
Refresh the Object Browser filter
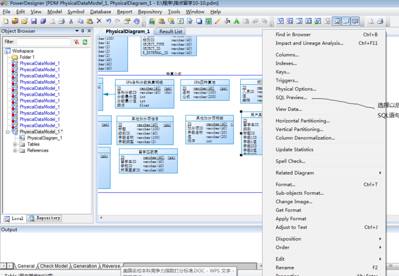(x=85, y=42)
